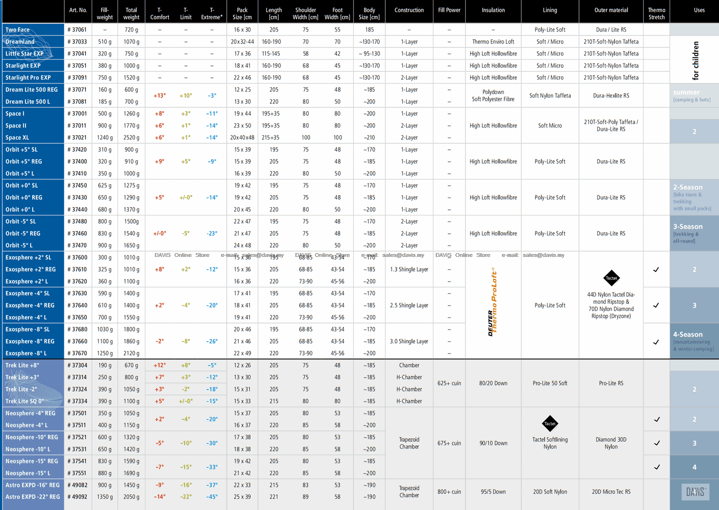The image size is (719, 510).
Task: Click the Thermo Stretch checkmark beside Neosphere -15° rows
Action: pos(657,467)
